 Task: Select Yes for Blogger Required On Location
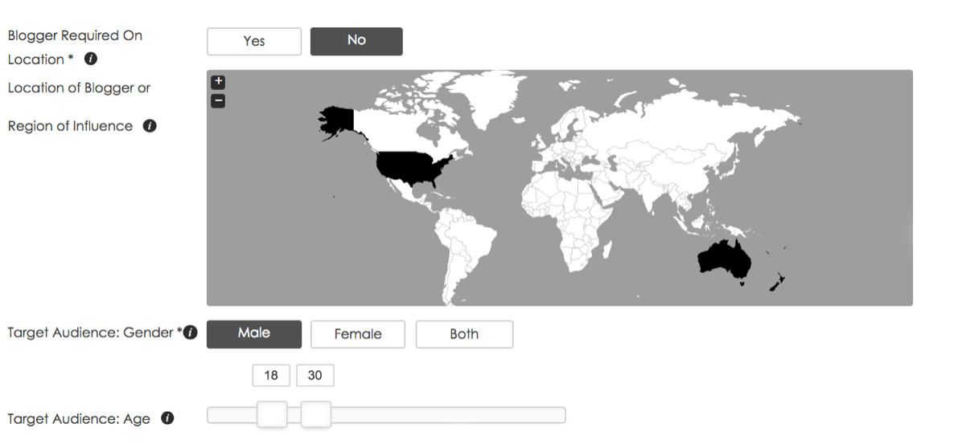(254, 41)
